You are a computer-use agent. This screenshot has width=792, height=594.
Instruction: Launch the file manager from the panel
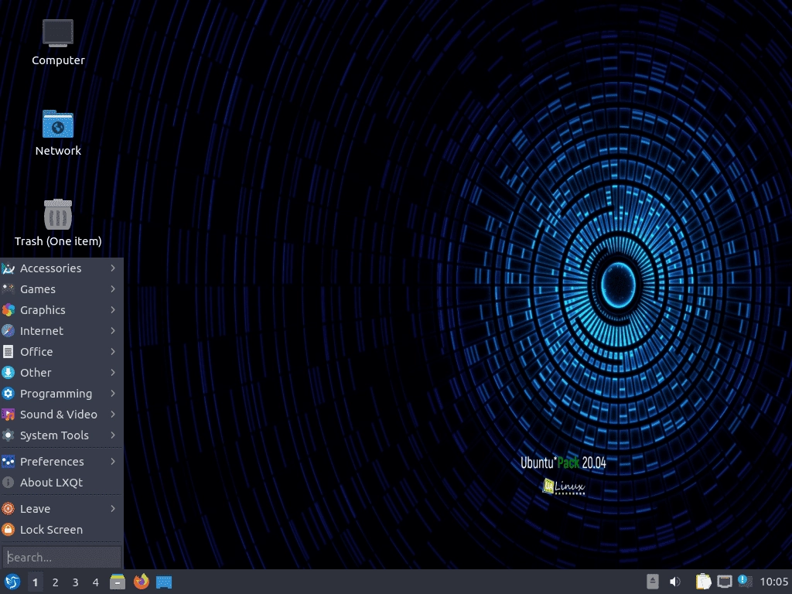(118, 582)
